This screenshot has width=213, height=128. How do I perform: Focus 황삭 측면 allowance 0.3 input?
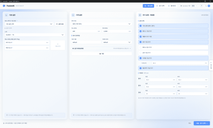tap(161, 80)
